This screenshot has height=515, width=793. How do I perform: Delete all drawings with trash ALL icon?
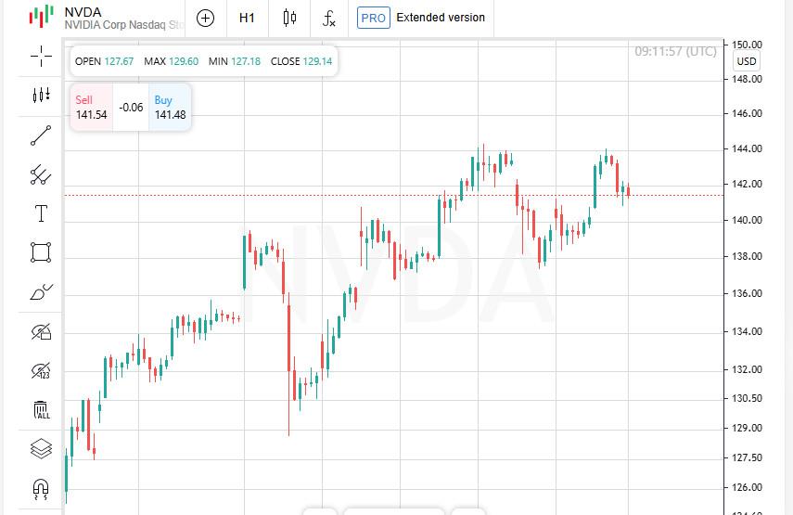point(42,410)
